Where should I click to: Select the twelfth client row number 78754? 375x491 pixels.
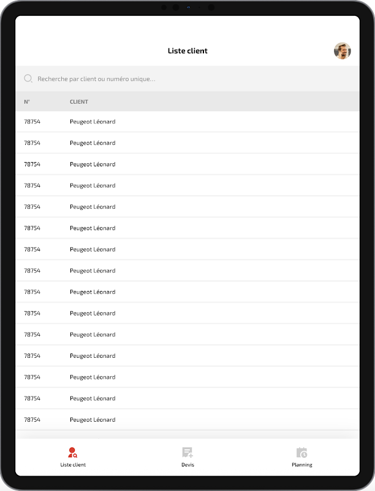pos(32,356)
